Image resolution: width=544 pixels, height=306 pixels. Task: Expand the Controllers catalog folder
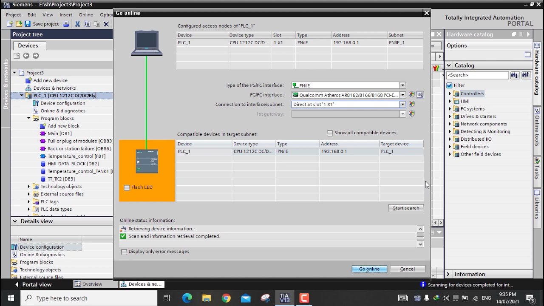[450, 93]
